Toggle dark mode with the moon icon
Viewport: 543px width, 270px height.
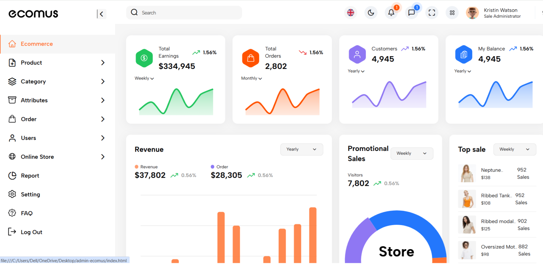point(371,12)
